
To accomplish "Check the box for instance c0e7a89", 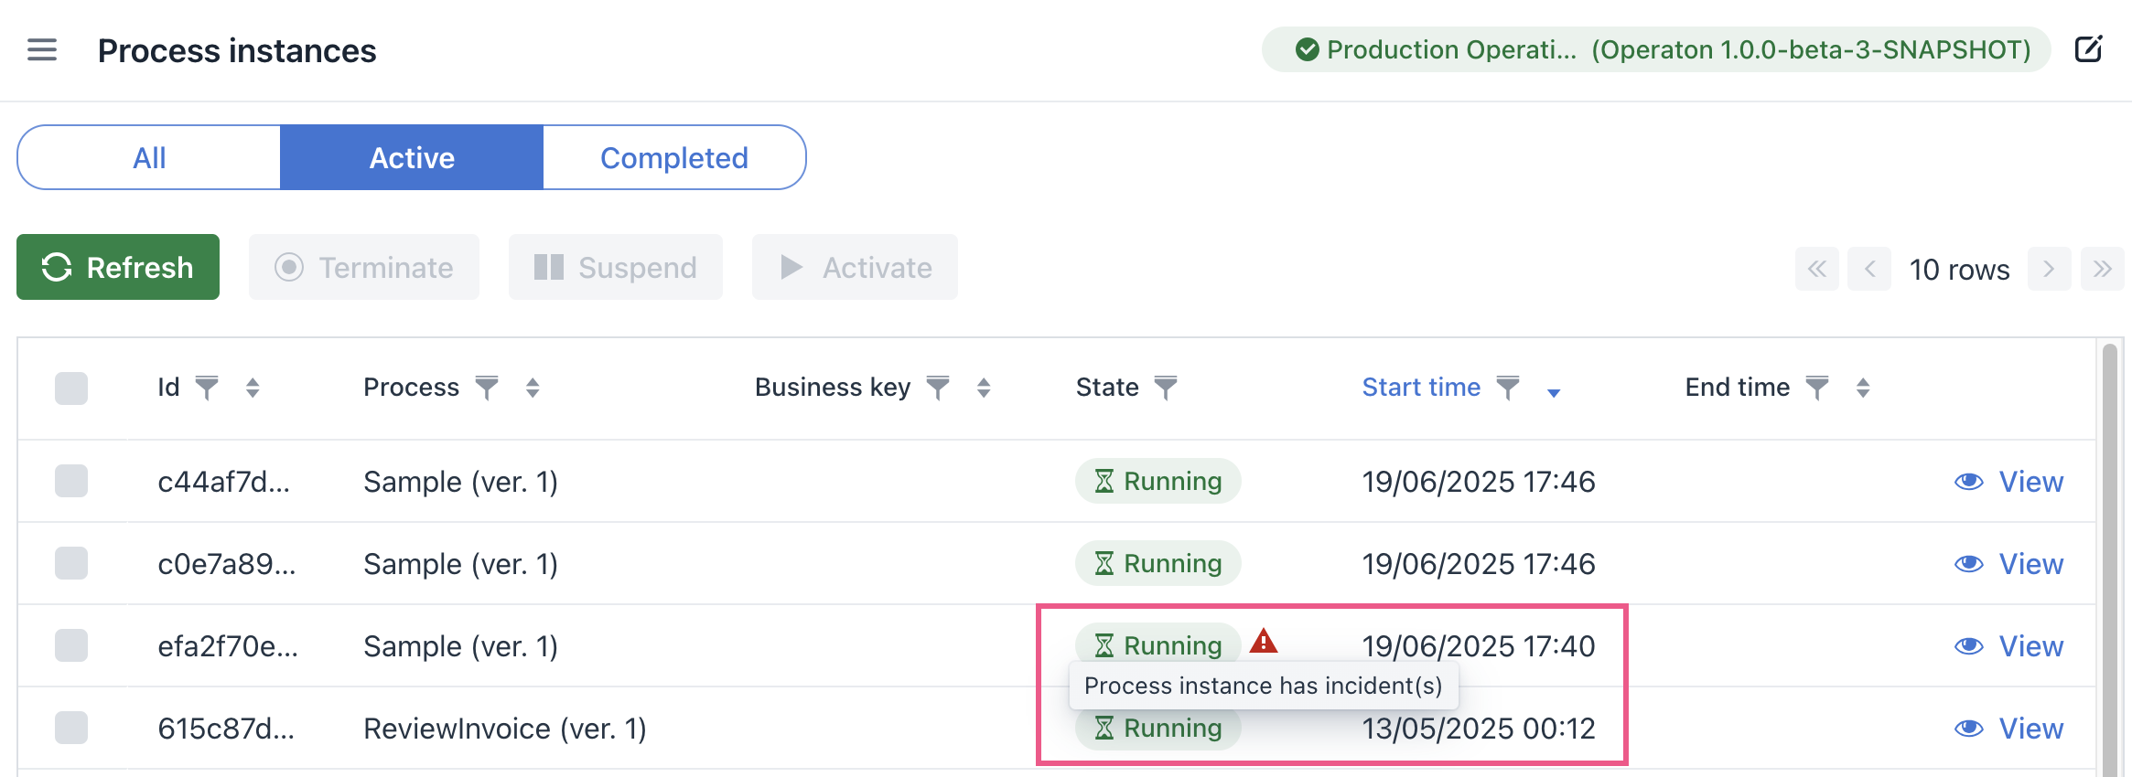I will point(71,563).
